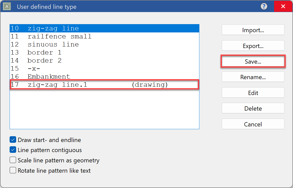Viewport: 293px width, 188px height.
Task: Click the Rename button
Action: pos(253,77)
